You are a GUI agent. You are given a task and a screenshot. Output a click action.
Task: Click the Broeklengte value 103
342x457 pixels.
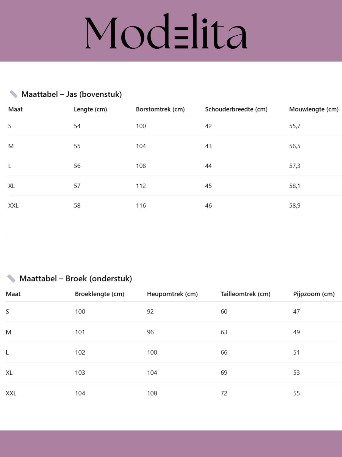point(80,373)
